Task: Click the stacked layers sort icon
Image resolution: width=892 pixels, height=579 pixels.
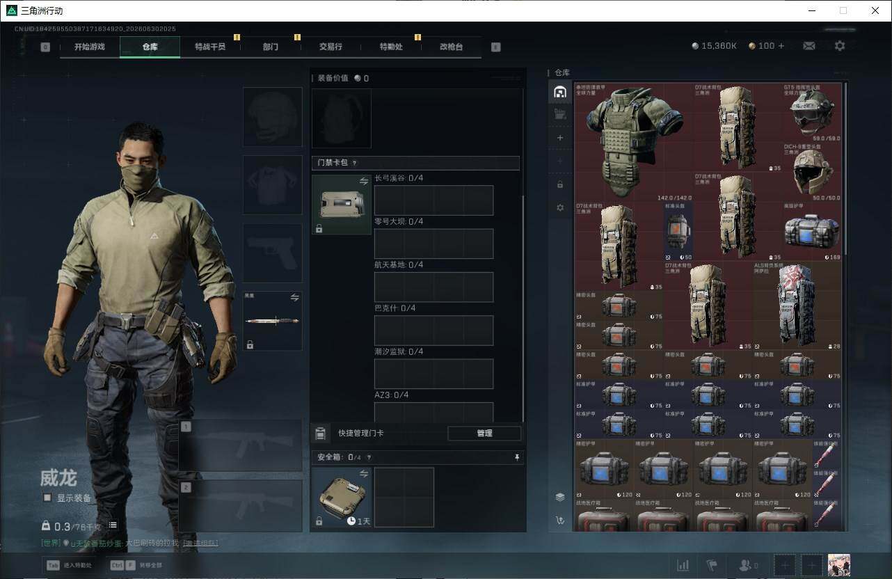Action: click(x=559, y=497)
